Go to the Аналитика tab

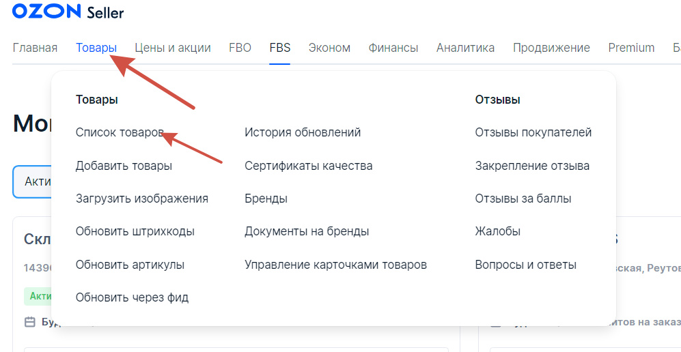click(x=466, y=48)
